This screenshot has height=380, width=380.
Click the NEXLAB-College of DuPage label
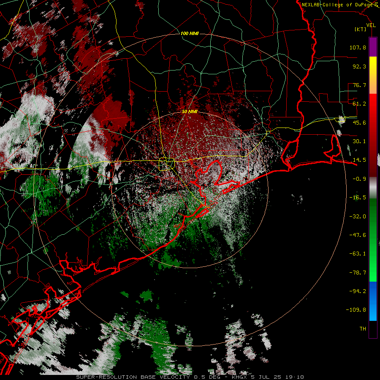tap(339, 5)
